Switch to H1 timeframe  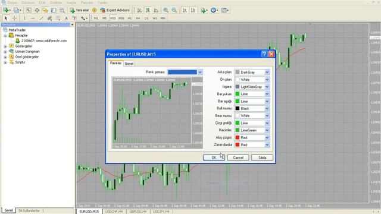point(130,18)
